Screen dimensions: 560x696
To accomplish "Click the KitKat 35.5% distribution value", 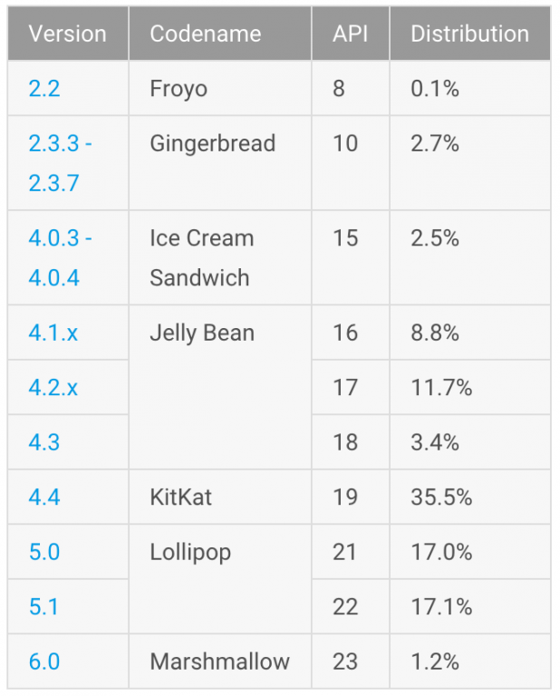I will coord(441,497).
